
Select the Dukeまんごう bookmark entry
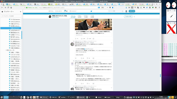(x=15, y=46)
